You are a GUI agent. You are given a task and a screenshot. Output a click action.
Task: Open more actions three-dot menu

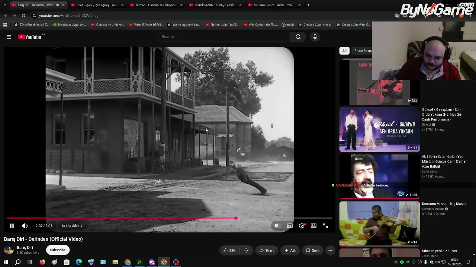[330, 250]
